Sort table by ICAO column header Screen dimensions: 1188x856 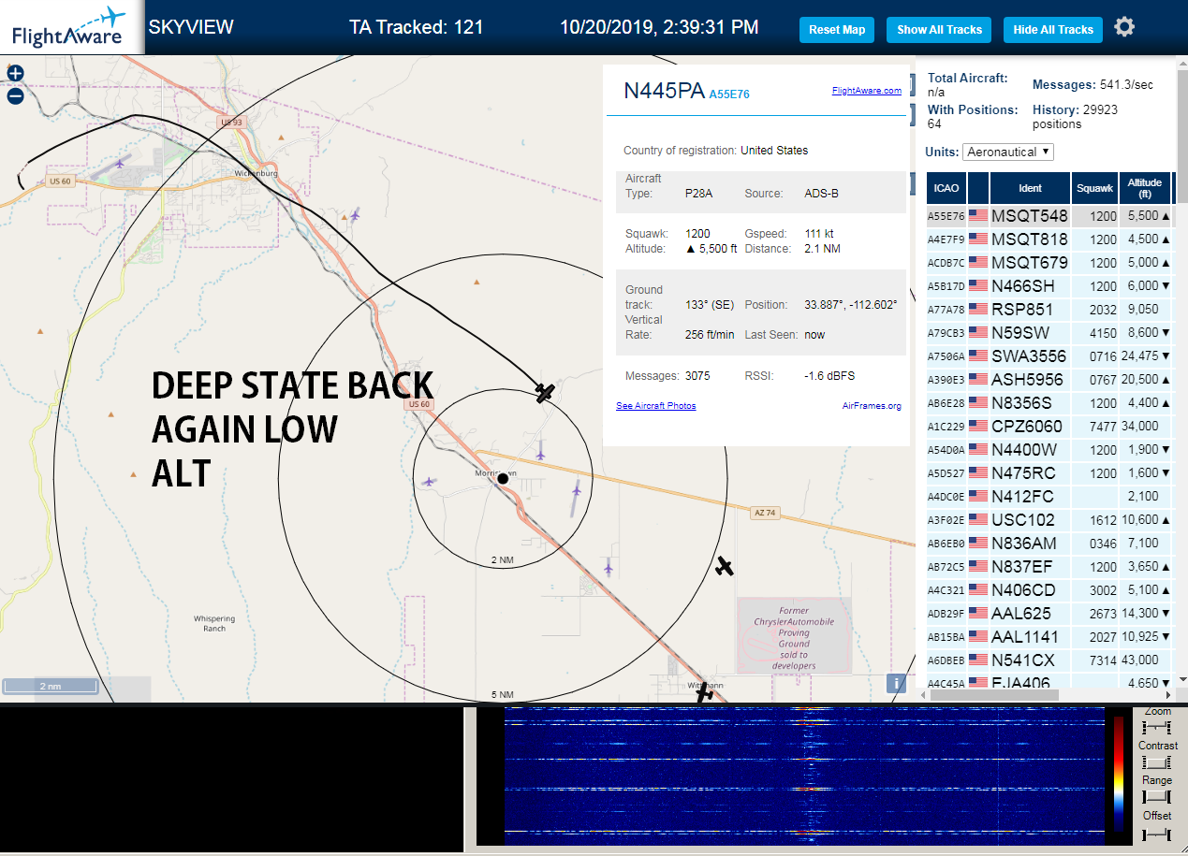[946, 188]
